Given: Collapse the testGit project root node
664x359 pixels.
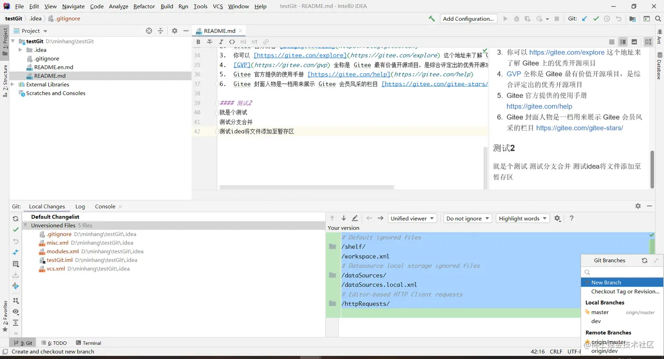Looking at the screenshot, I should click(x=13, y=41).
